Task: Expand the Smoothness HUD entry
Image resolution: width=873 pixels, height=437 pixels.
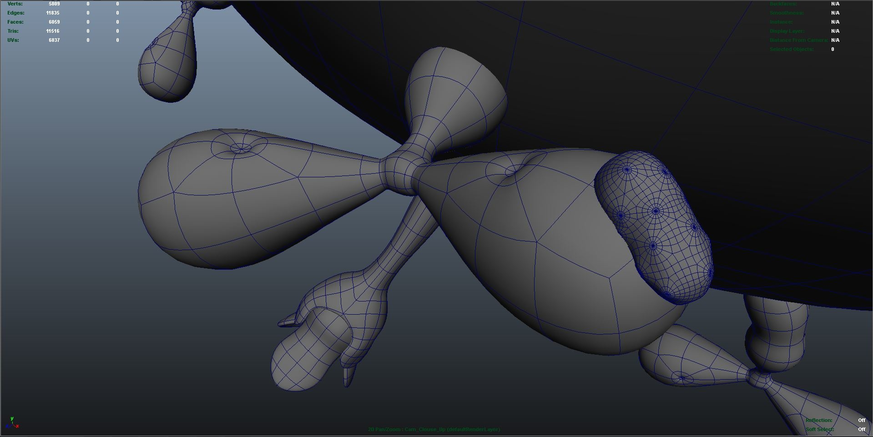Action: pyautogui.click(x=787, y=13)
